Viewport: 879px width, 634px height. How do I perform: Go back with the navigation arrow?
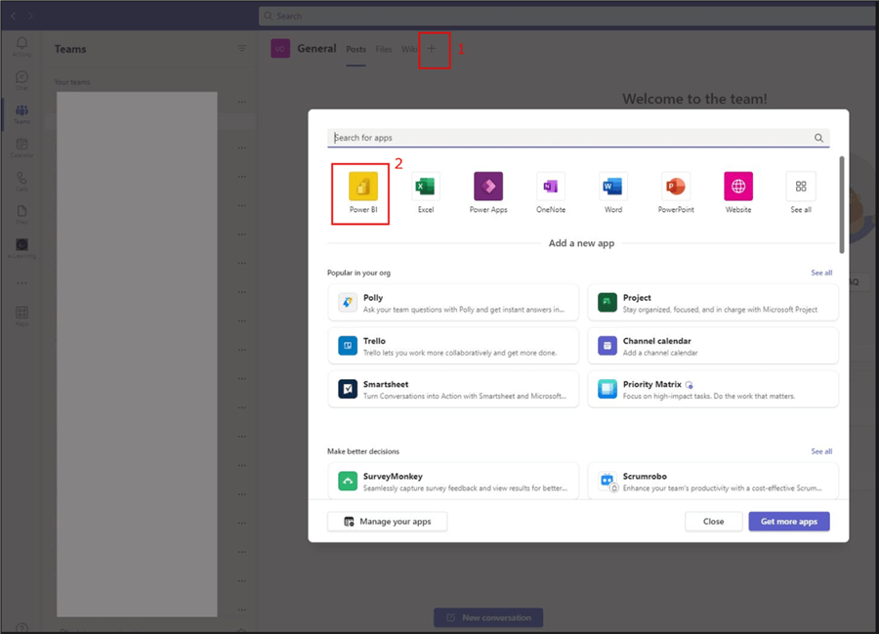point(13,16)
